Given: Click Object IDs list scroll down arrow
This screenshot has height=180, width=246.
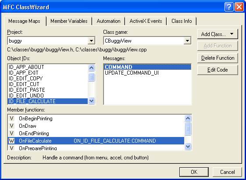Looking at the screenshot, I should 91,101.
